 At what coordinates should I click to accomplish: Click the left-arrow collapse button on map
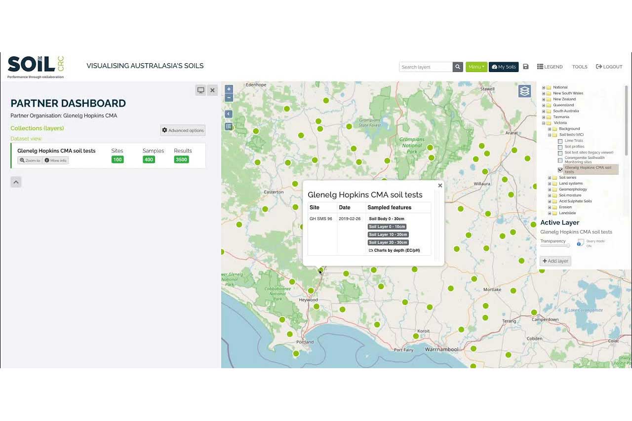(x=229, y=114)
